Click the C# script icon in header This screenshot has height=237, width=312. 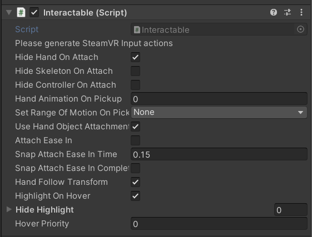tap(21, 12)
